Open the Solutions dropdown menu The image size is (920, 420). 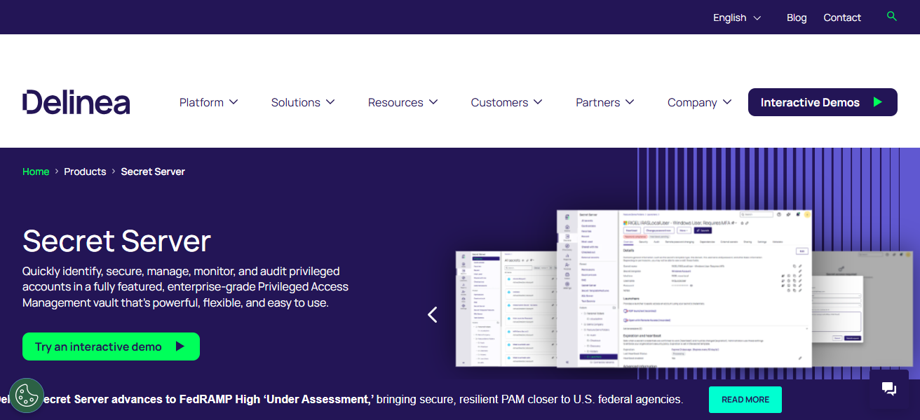(x=302, y=102)
